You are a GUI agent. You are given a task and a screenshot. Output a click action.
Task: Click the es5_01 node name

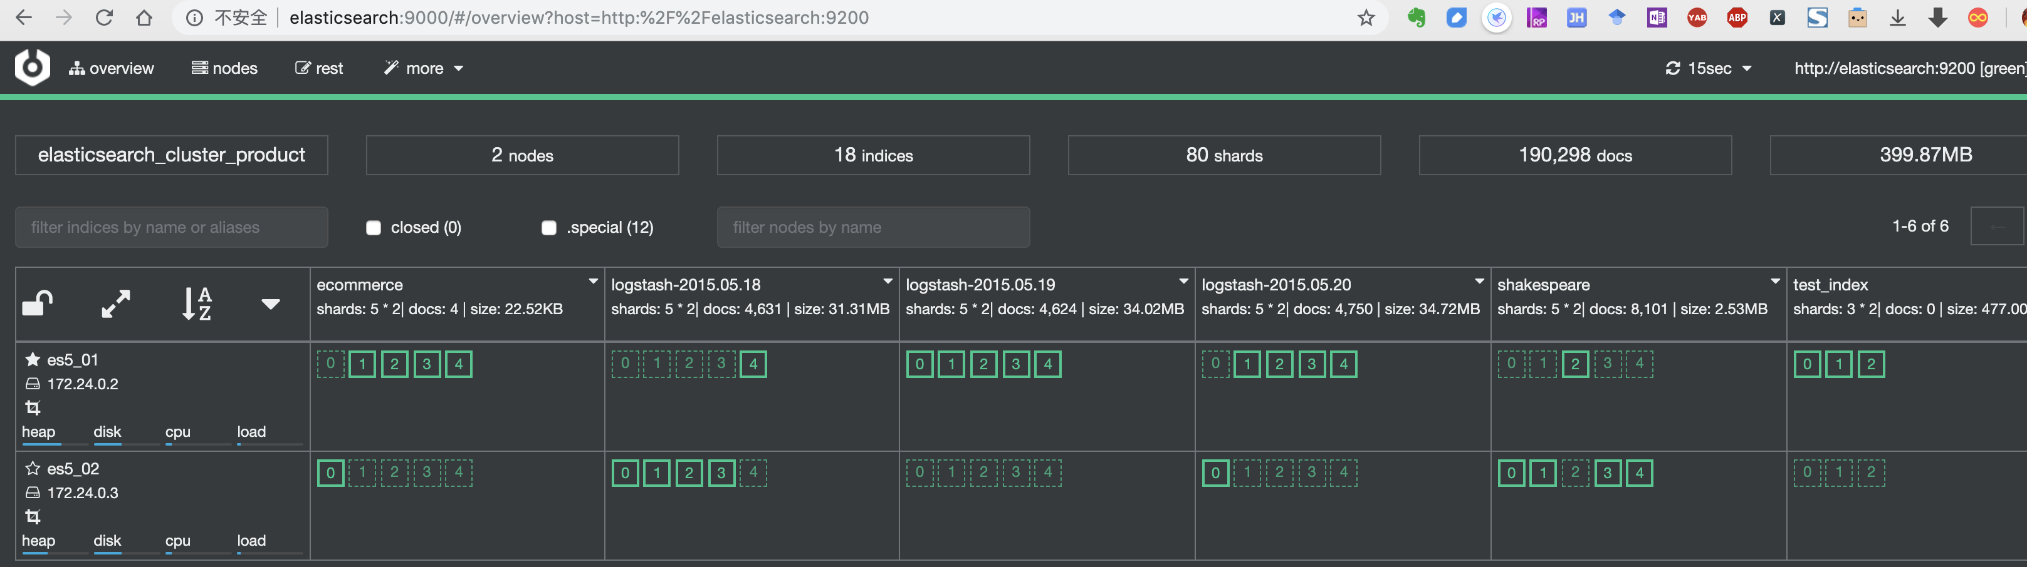(x=73, y=360)
